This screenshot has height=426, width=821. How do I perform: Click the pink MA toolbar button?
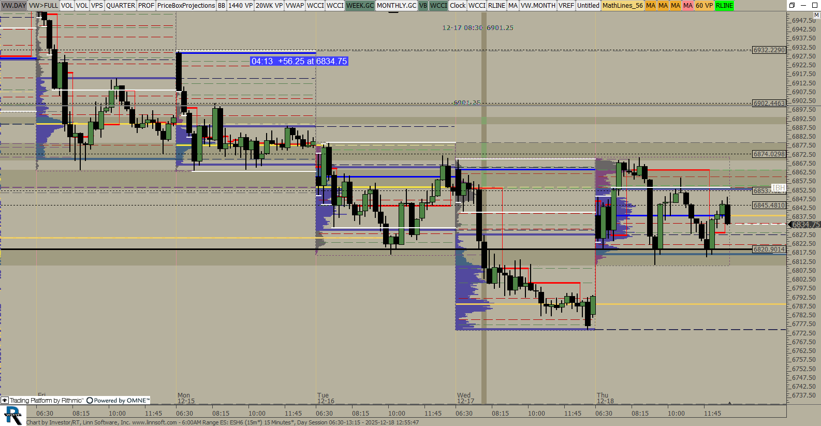(687, 6)
